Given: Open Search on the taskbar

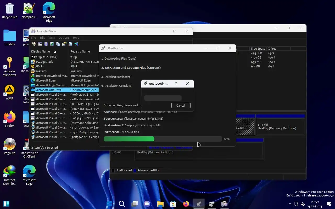Looking at the screenshot, I should 122,204.
